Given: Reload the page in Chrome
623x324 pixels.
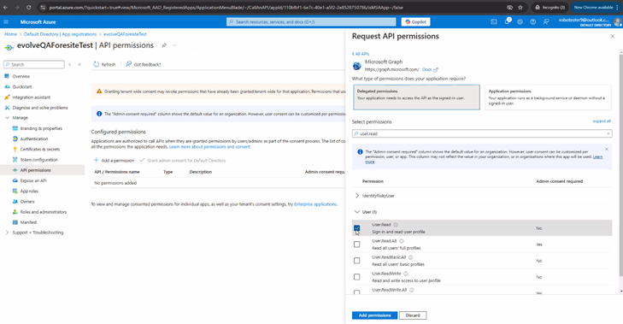Looking at the screenshot, I should 28,7.
